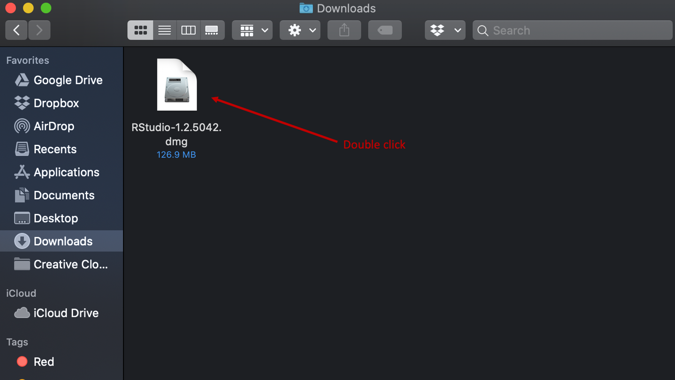Click the Edit Tags toolbar button
This screenshot has height=380, width=675.
click(385, 30)
